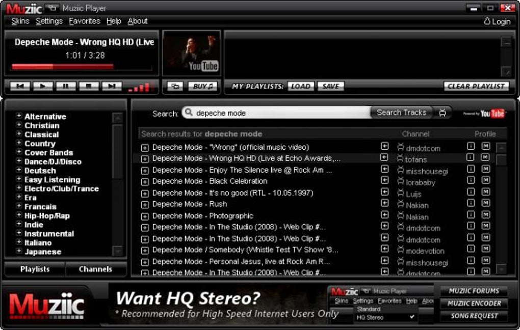Select the Instrumental genre label
Screen dimensions: 520x330
click(x=49, y=234)
